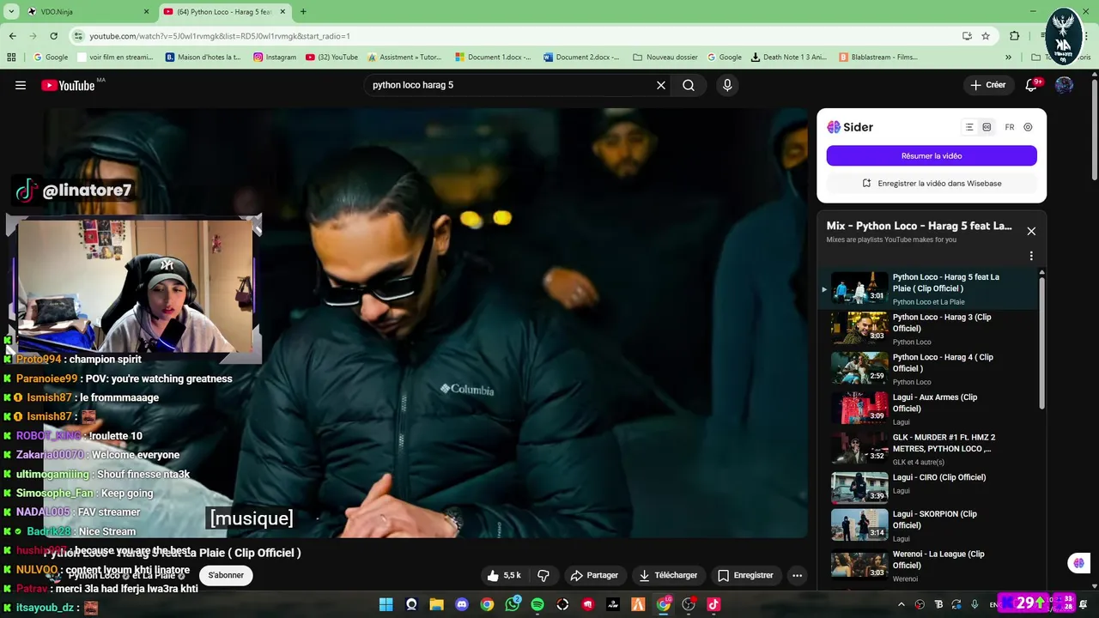Open TikTok app in the taskbar

click(x=713, y=604)
